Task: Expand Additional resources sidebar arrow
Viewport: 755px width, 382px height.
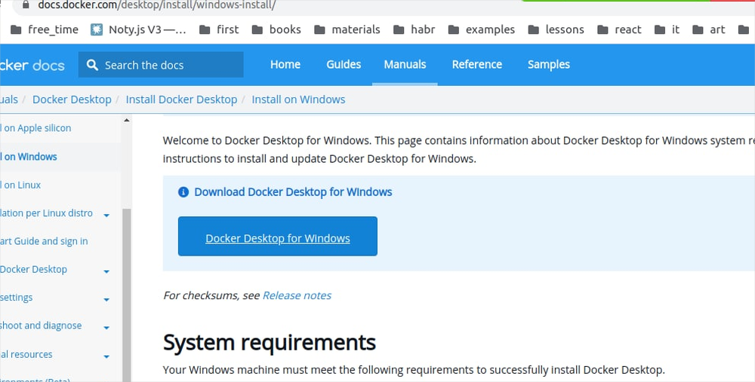Action: click(x=106, y=356)
